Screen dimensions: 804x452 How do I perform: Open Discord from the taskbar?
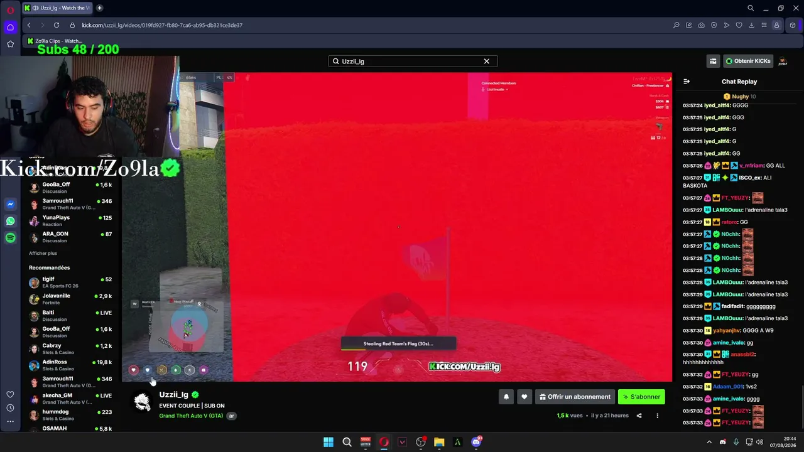pyautogui.click(x=476, y=442)
